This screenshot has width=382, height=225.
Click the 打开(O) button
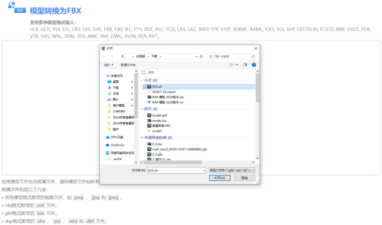point(219,178)
